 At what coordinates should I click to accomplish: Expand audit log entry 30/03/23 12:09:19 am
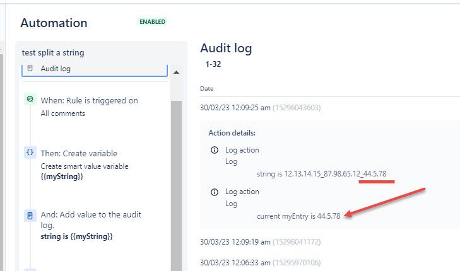(x=235, y=242)
